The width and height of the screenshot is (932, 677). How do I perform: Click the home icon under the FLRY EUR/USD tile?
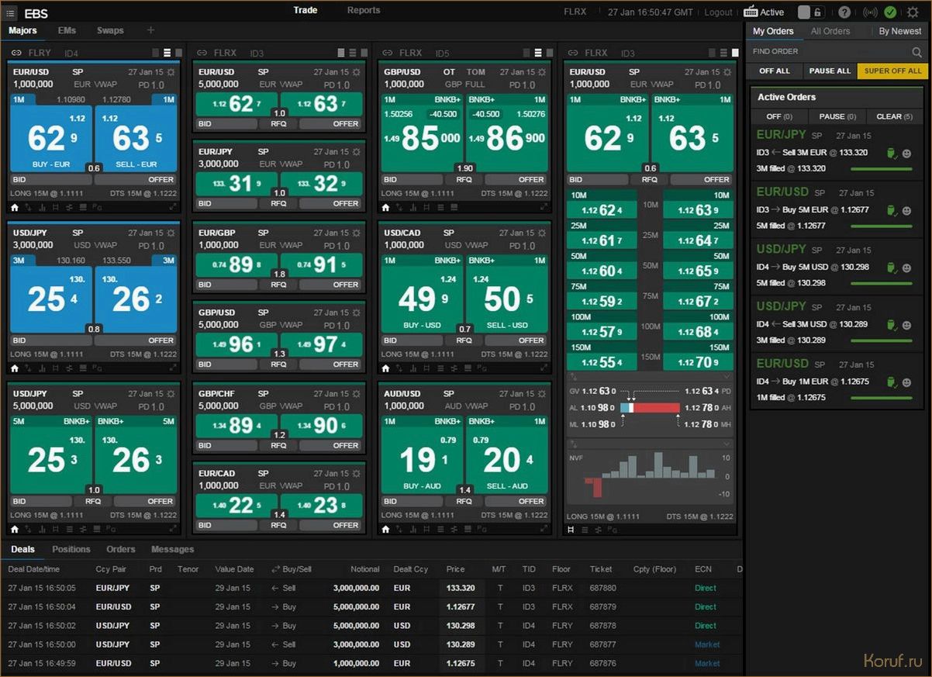(x=14, y=207)
